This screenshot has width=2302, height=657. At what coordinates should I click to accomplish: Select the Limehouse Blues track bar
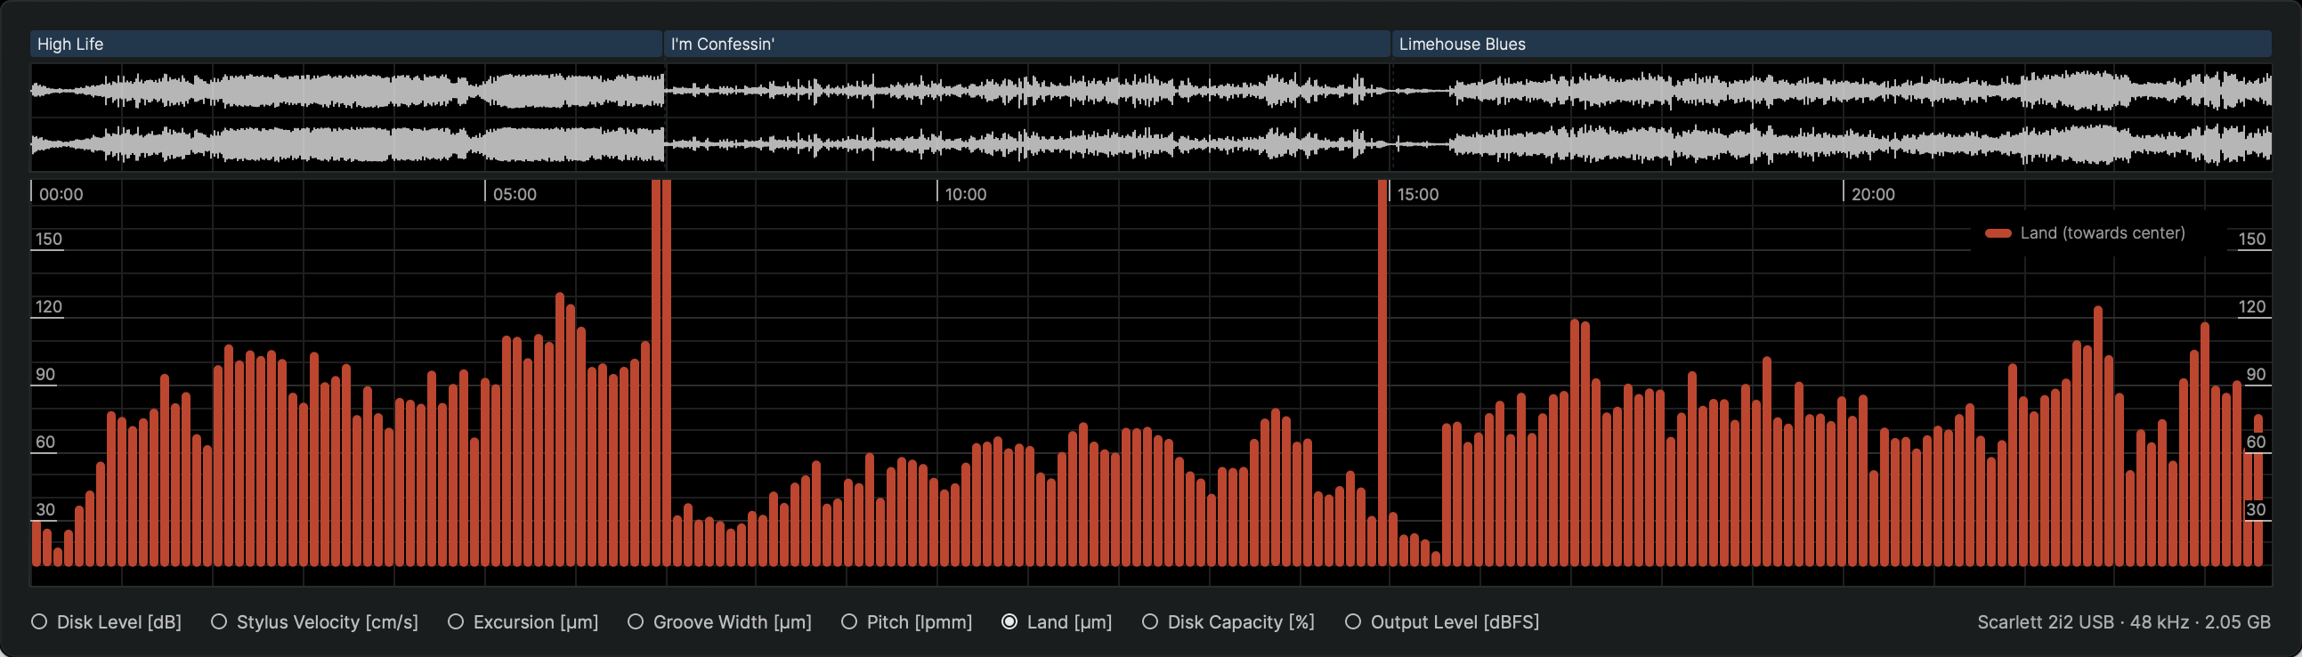coord(1831,44)
